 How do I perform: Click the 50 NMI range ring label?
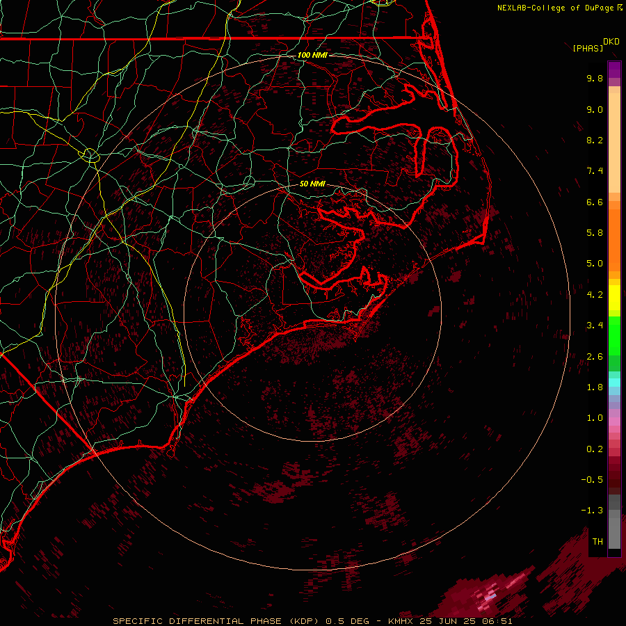[x=312, y=184]
